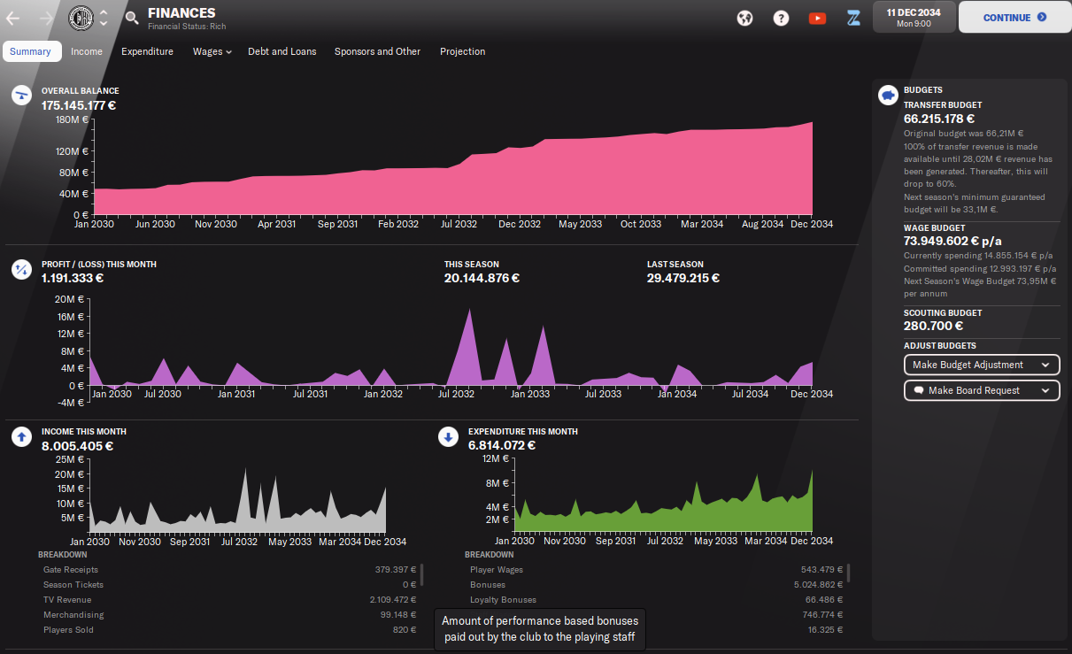
Task: Click the Expenditure This Month down-arrow icon
Action: pyautogui.click(x=448, y=436)
